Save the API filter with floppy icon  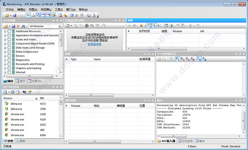[14, 26]
